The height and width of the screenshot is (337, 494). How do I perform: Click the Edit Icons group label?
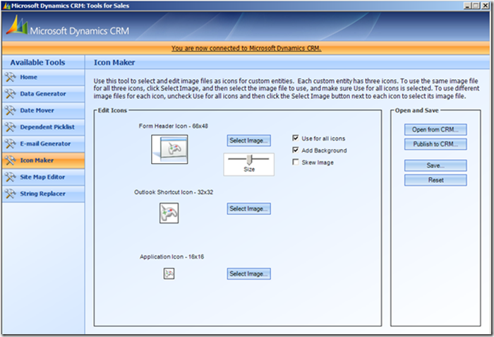[112, 110]
